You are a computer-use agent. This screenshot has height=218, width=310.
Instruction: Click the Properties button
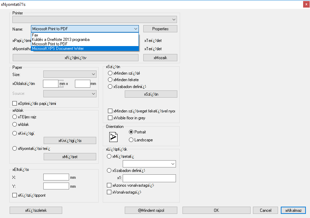point(160,29)
